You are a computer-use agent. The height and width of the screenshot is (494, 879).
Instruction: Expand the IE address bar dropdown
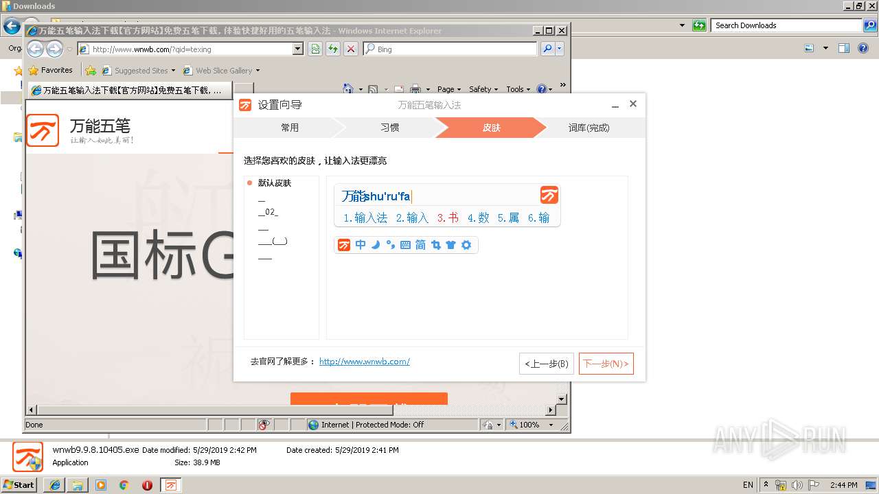[297, 49]
